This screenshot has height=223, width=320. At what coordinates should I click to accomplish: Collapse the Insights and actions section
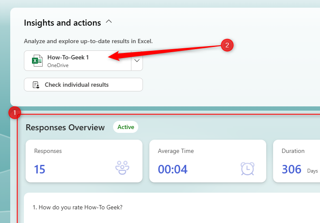click(x=109, y=21)
